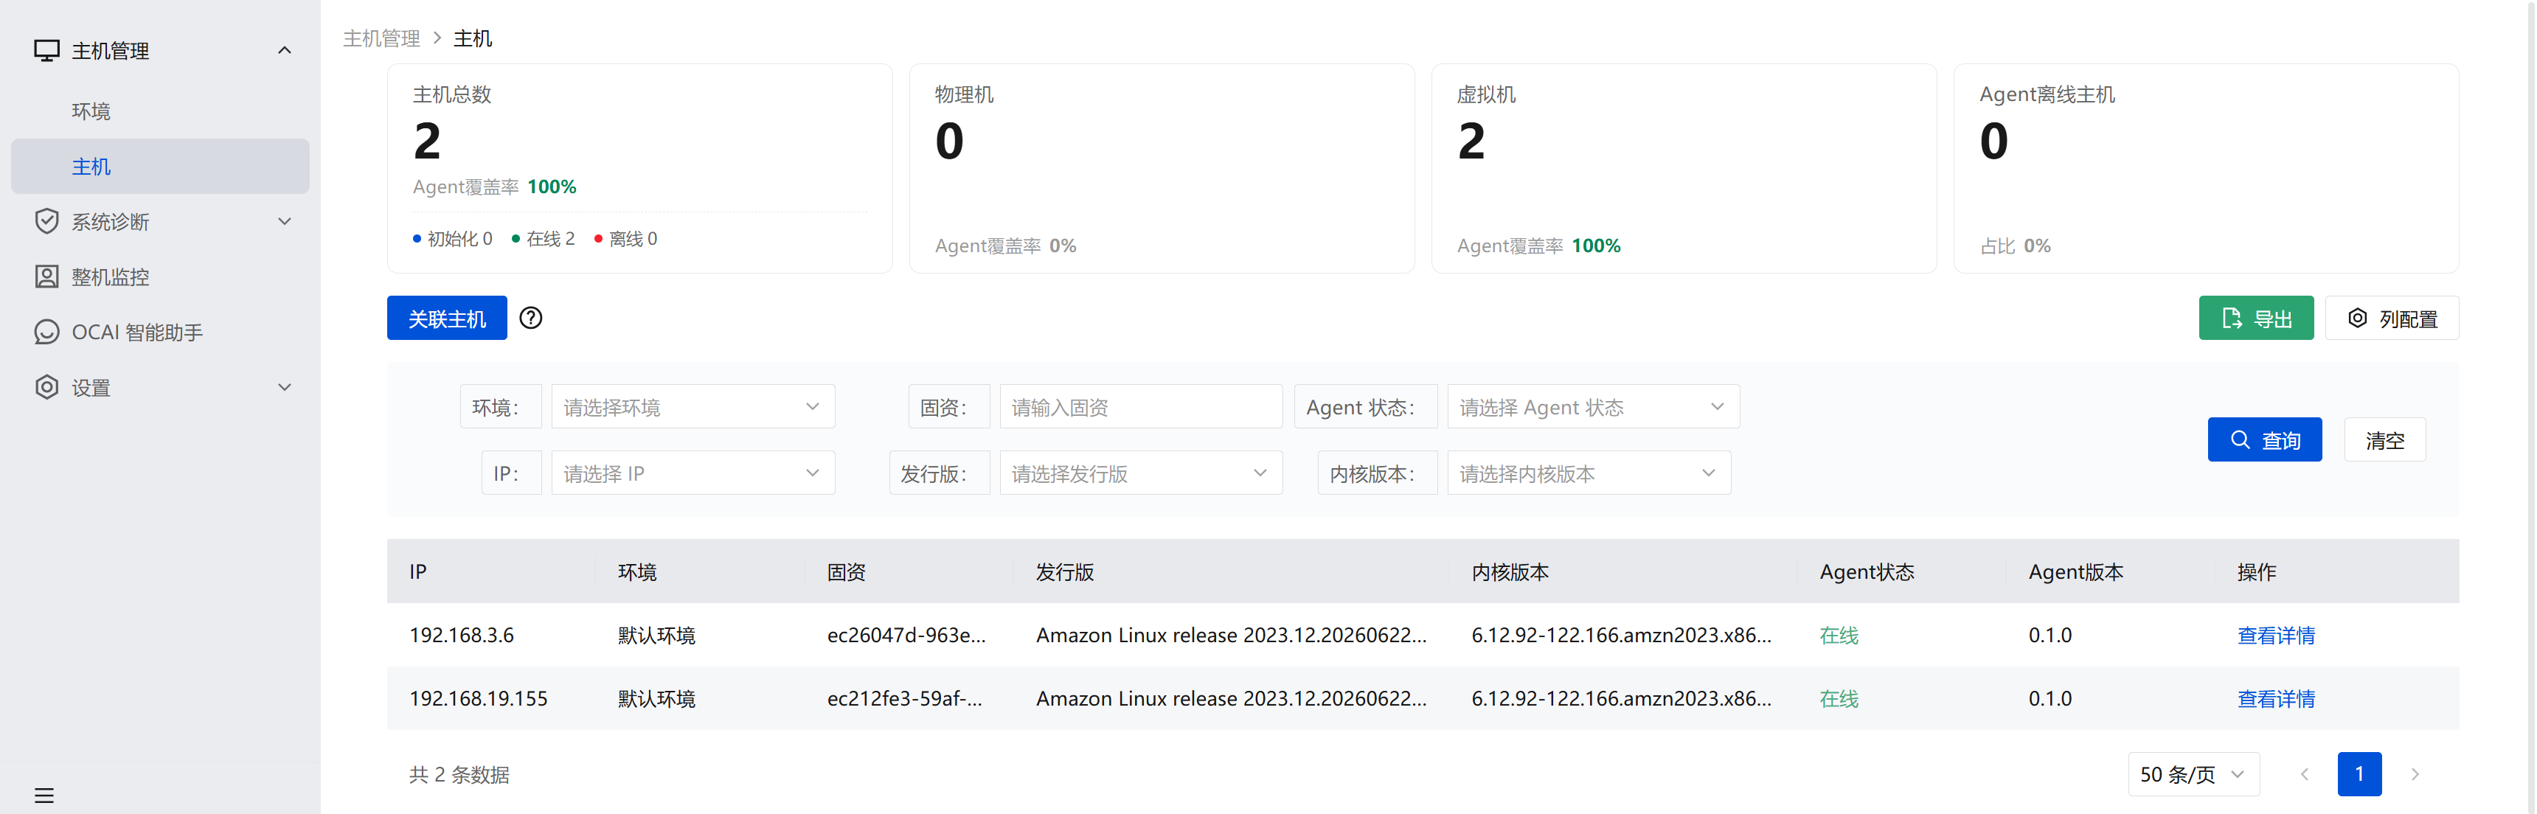2537x814 pixels.
Task: Open 查看详情 for host 192.168.19.155
Action: [x=2276, y=699]
